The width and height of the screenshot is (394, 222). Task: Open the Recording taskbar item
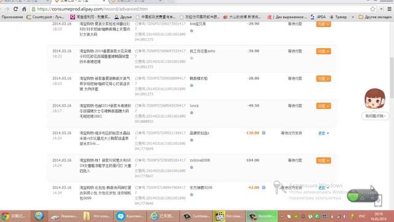[262, 216]
